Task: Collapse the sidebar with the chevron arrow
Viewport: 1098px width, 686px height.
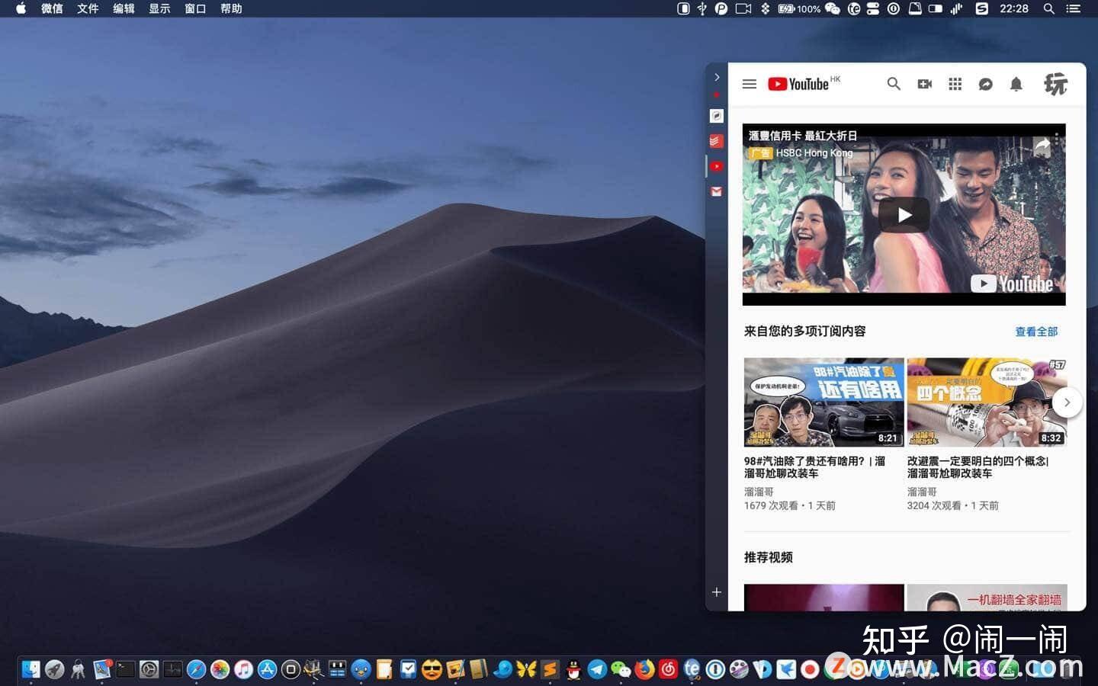Action: pos(716,76)
